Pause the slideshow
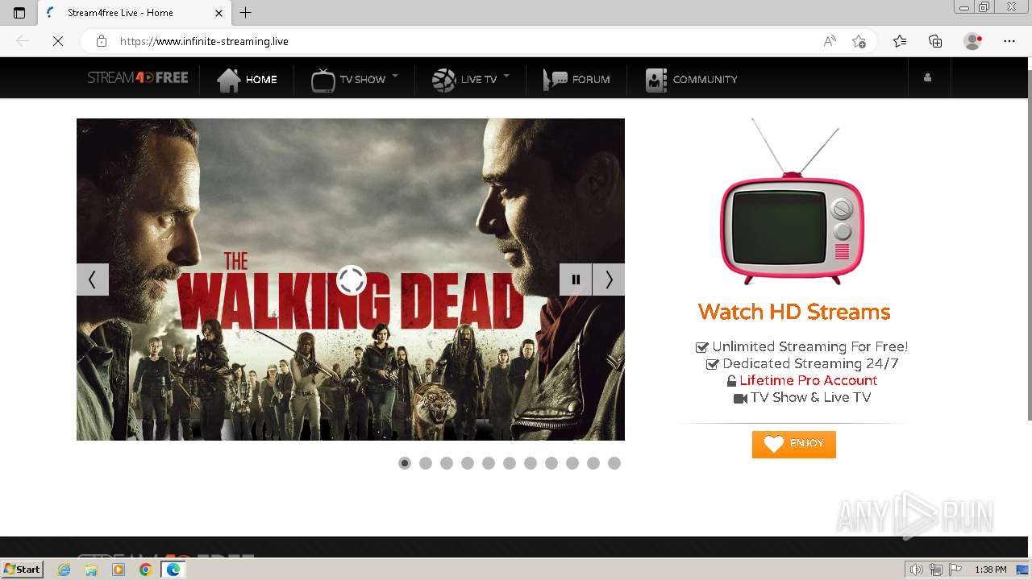 tap(576, 280)
